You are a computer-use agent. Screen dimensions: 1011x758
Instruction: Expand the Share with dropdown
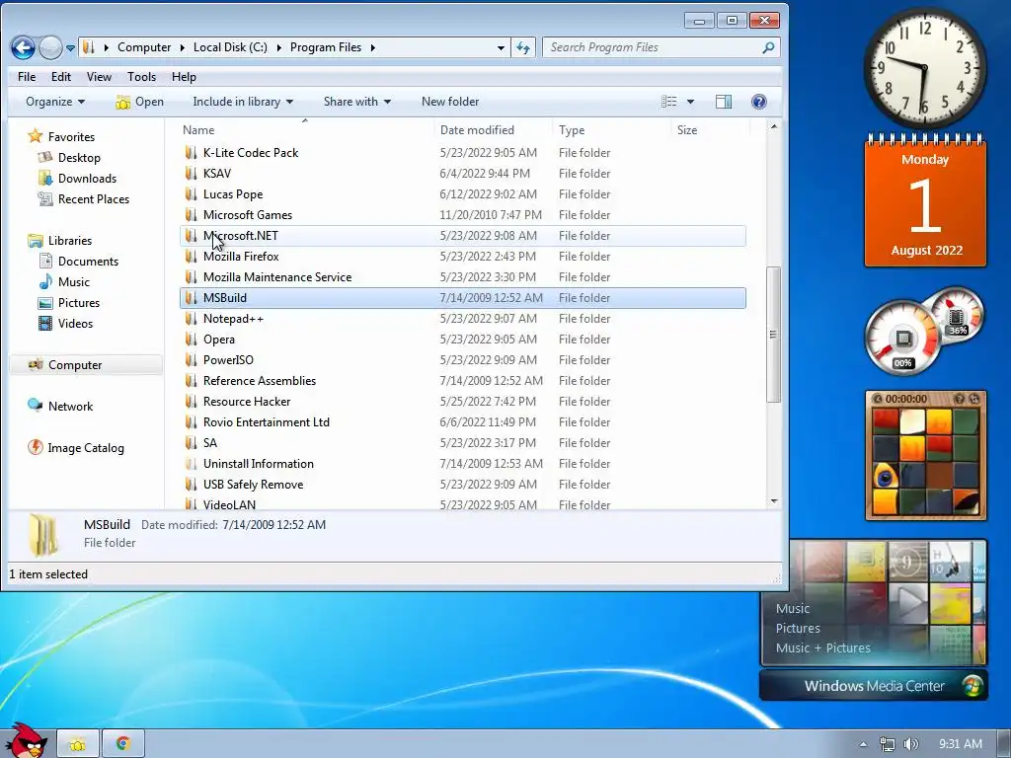point(356,102)
